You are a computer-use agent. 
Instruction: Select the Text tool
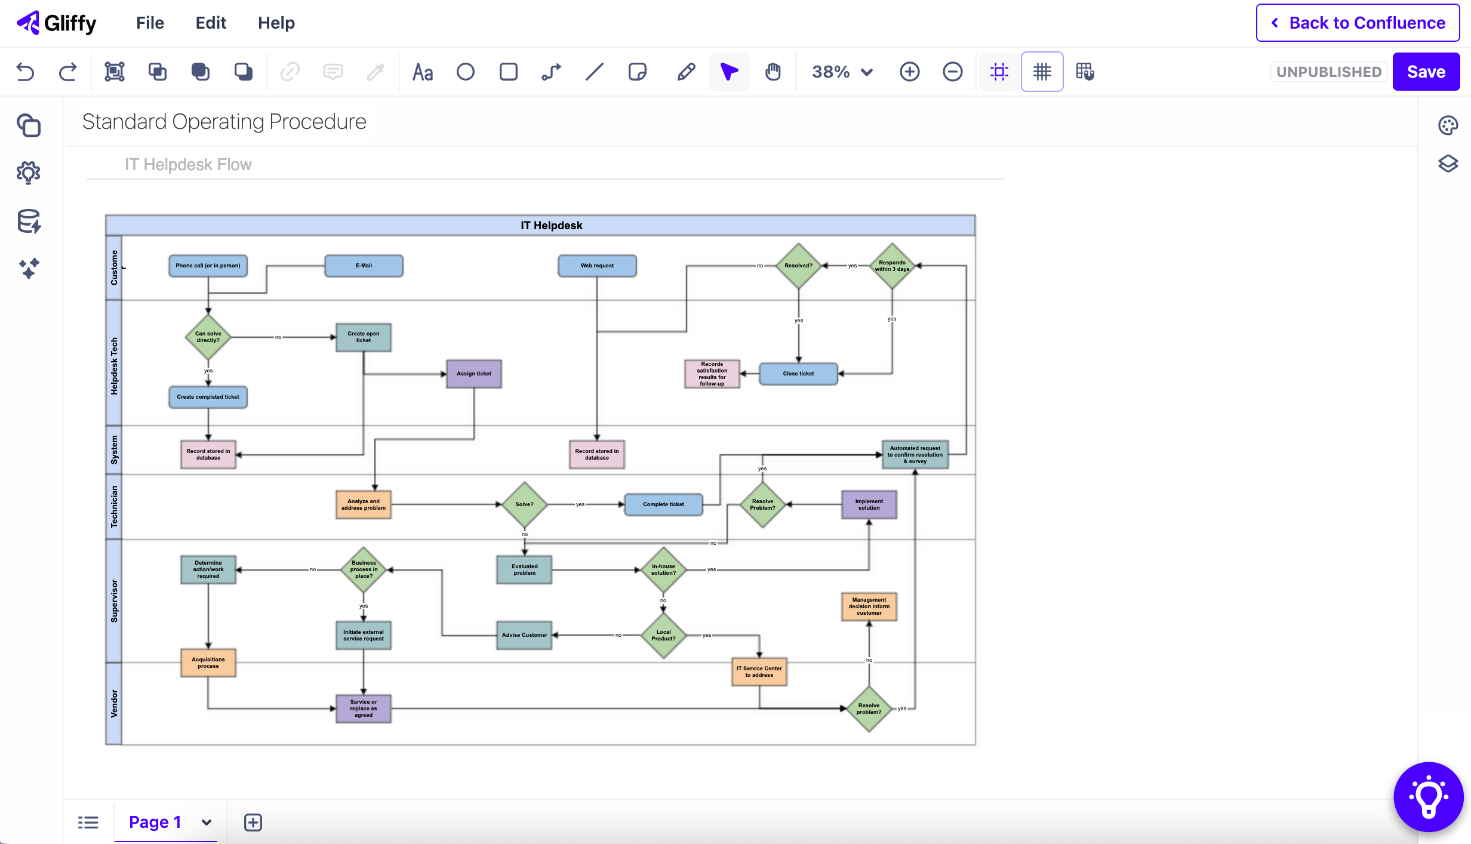coord(423,72)
